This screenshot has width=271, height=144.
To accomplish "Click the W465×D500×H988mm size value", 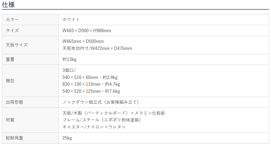I will 87,30.
